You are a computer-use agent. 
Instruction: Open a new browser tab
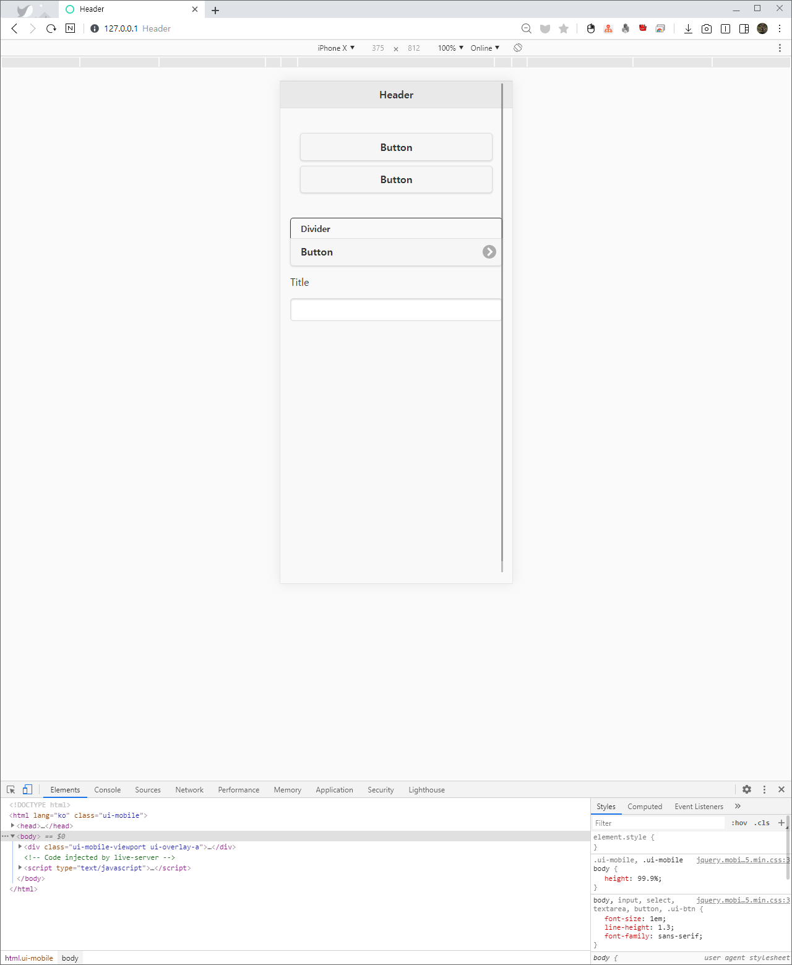click(215, 10)
